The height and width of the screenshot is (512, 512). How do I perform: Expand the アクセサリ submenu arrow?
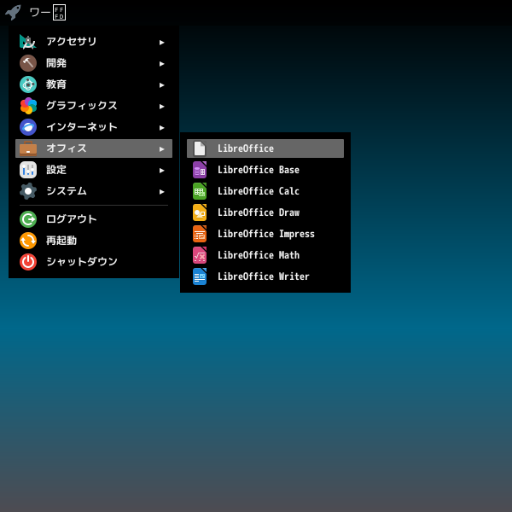point(161,43)
